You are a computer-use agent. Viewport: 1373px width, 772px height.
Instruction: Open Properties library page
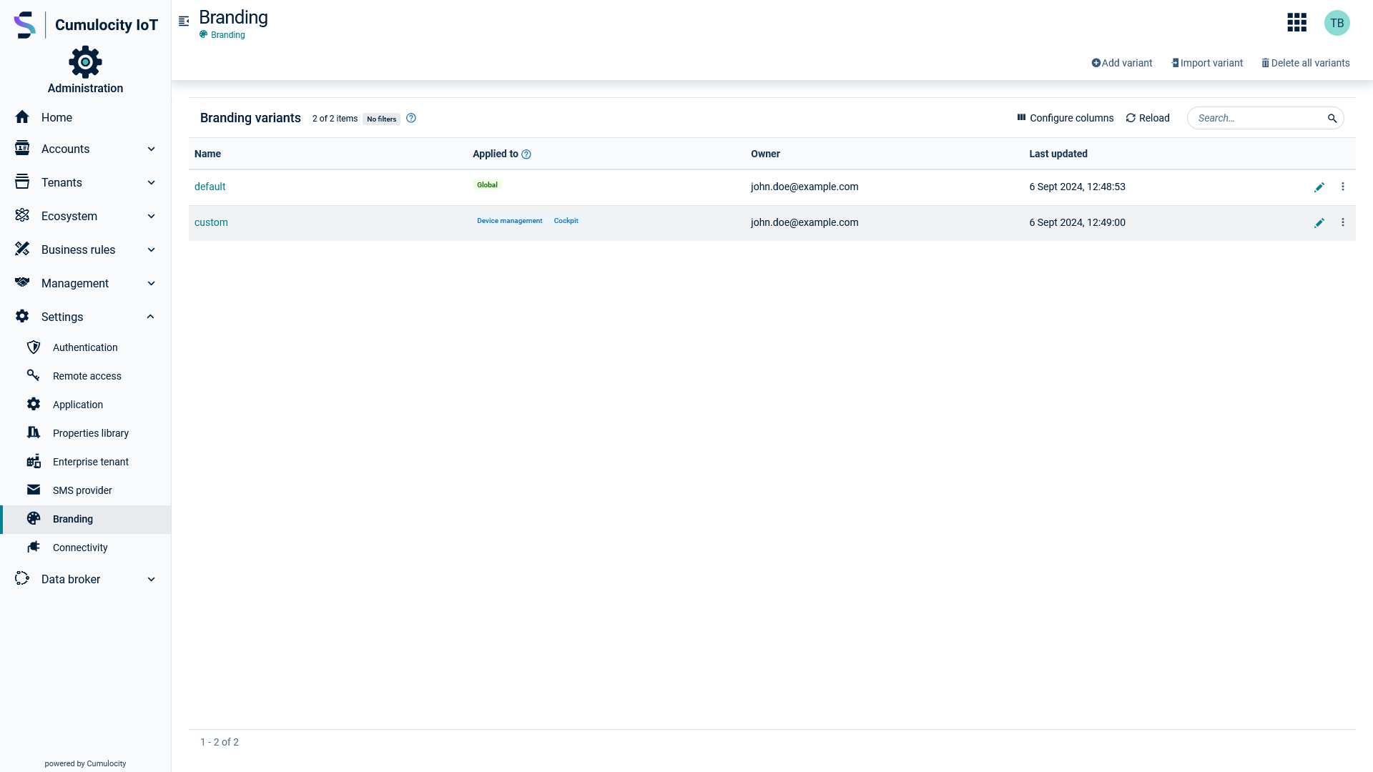pyautogui.click(x=85, y=433)
